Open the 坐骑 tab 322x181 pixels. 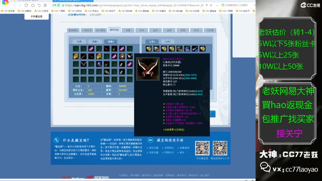169,30
